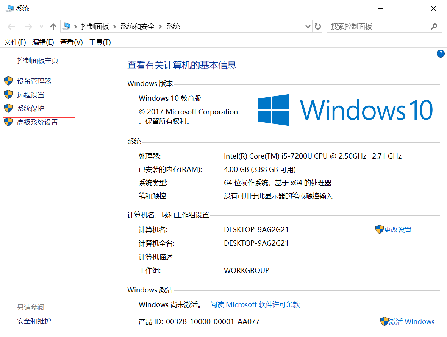The height and width of the screenshot is (337, 447).
Task: Open 阅读 Microsoft 软件许可条款 link
Action: pos(255,304)
